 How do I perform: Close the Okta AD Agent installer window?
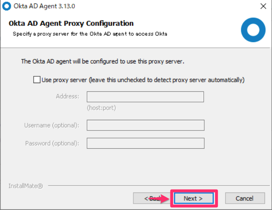click(263, 6)
